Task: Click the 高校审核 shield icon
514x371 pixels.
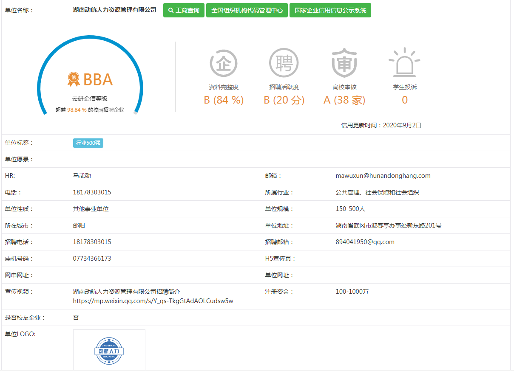Action: click(x=344, y=63)
